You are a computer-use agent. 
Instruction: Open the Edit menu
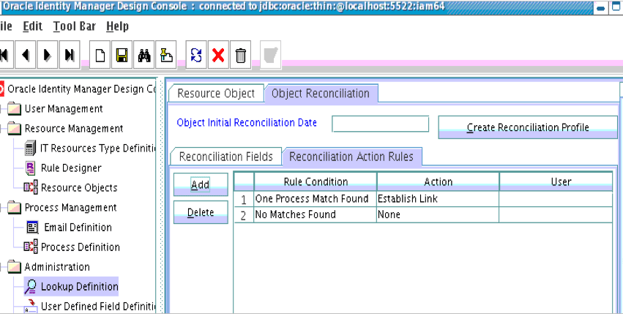[x=33, y=26]
